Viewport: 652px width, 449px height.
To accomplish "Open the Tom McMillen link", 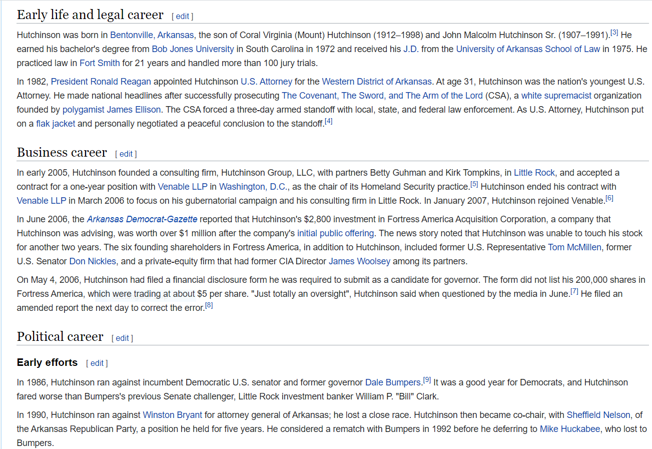I will pyautogui.click(x=574, y=247).
